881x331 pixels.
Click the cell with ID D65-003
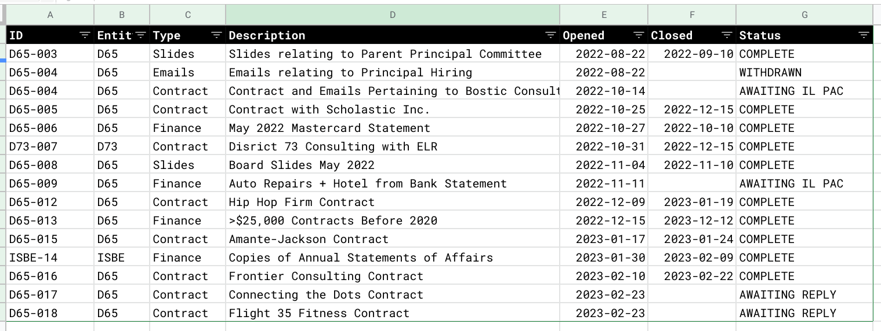coord(50,54)
